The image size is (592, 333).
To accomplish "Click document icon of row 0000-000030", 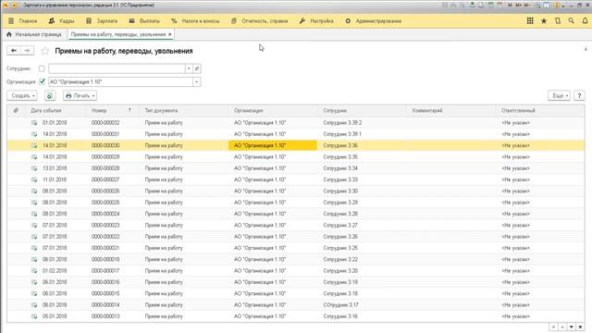I will coord(34,146).
